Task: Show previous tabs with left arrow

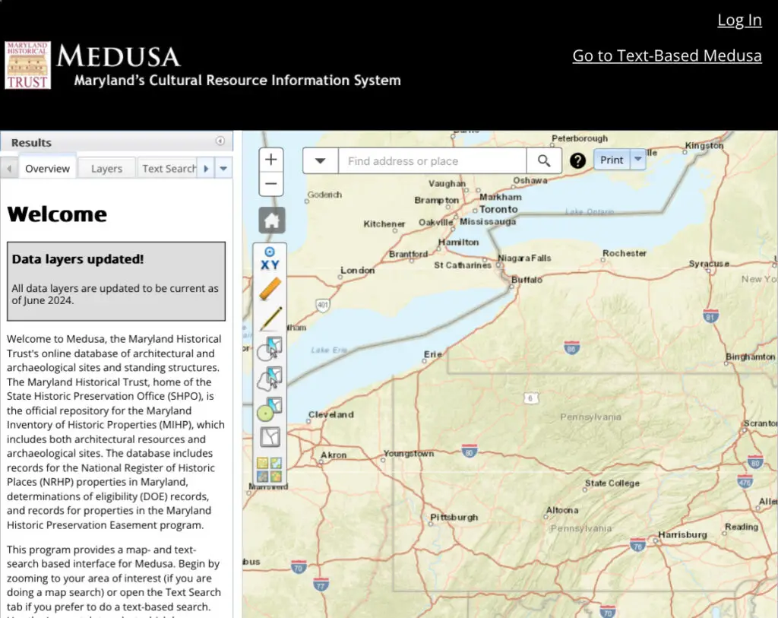Action: [9, 168]
